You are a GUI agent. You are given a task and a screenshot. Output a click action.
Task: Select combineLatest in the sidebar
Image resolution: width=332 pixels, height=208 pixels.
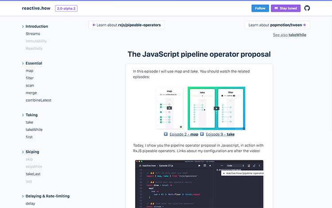[x=39, y=100]
